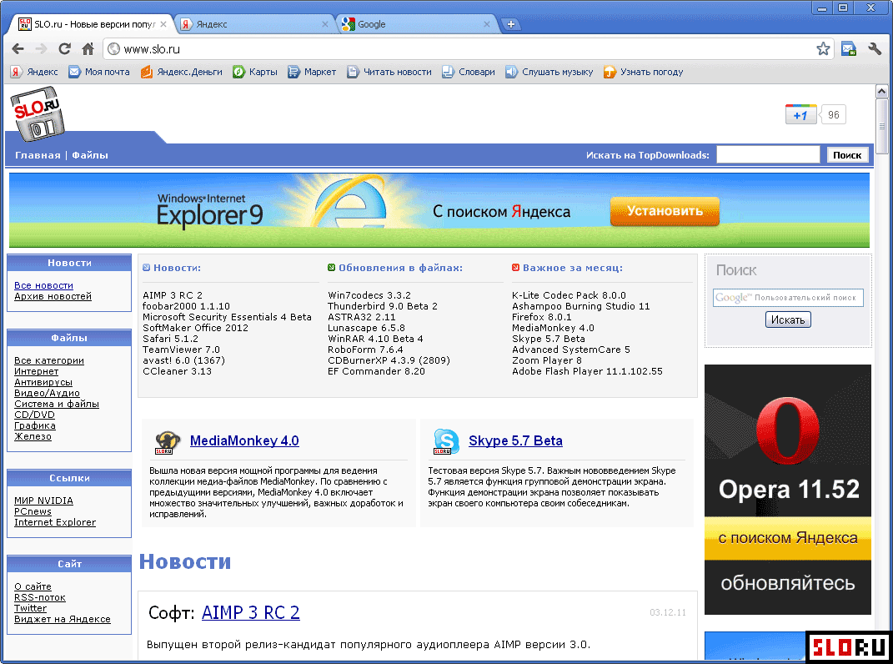
Task: Click the Opera 11.52 advertisement banner
Action: coord(788,490)
